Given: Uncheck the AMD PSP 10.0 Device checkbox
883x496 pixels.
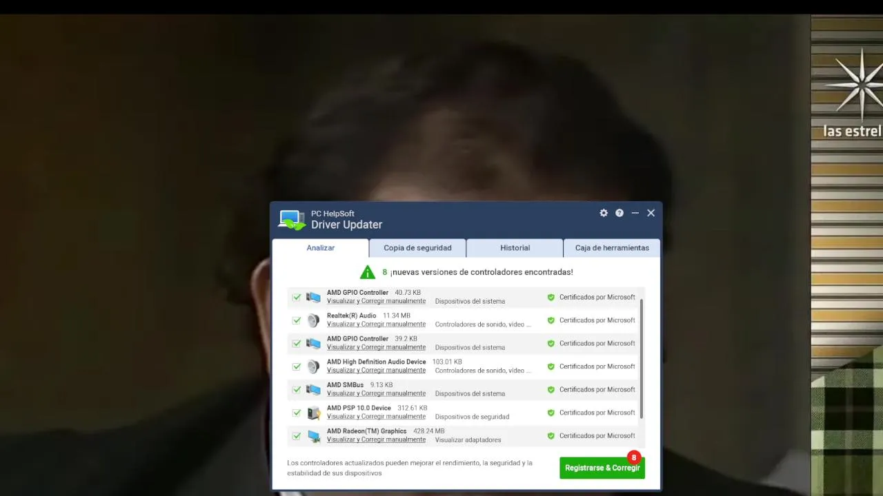Looking at the screenshot, I should click(297, 413).
